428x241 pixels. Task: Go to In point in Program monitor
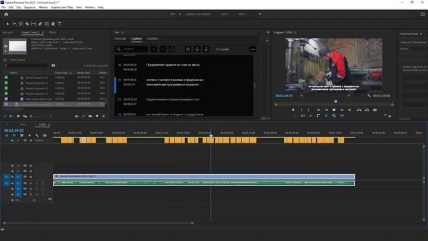(318, 110)
